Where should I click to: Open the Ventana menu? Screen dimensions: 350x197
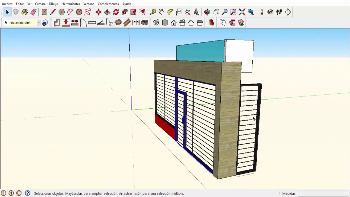(x=89, y=4)
